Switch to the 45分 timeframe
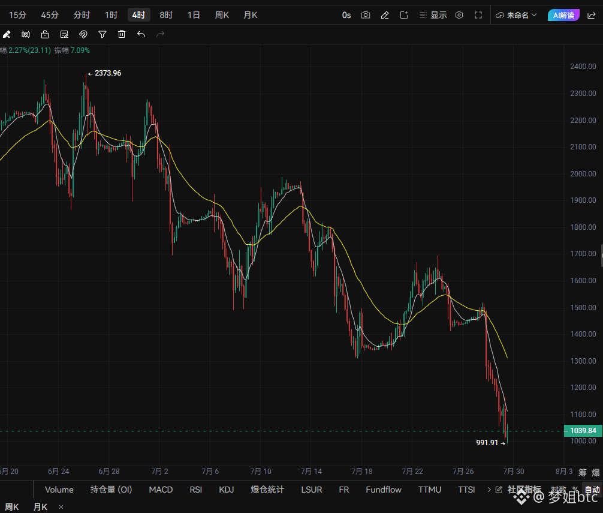603x513 pixels. point(50,15)
